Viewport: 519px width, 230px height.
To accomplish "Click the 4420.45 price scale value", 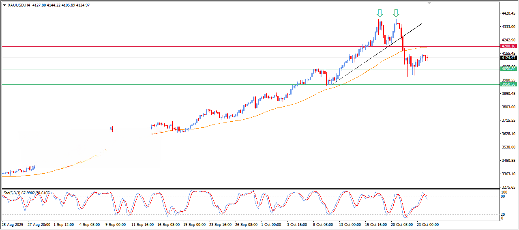I will tap(508, 13).
